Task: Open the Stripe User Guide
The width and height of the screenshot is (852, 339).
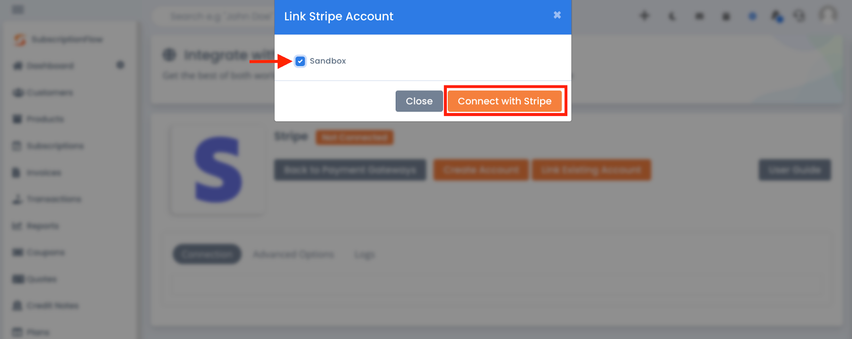Action: [x=794, y=170]
